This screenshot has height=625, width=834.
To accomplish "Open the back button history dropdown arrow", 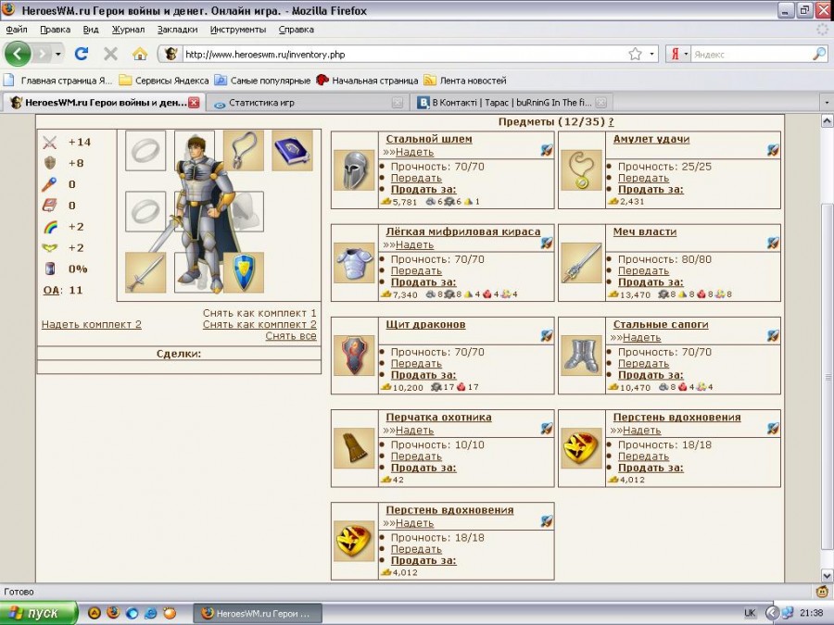I will coord(58,55).
